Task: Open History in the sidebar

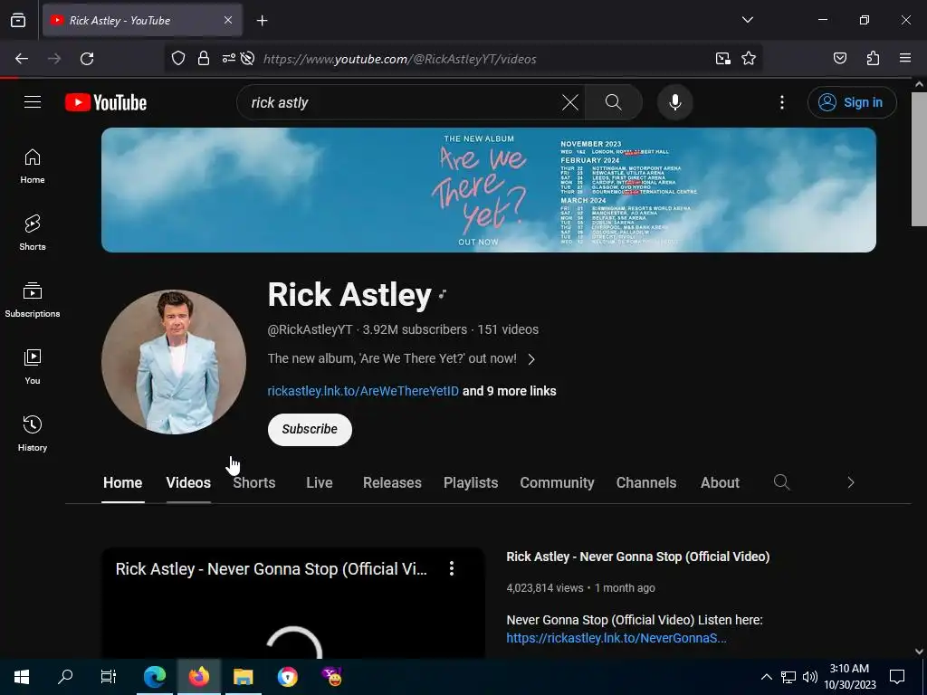Action: tap(33, 433)
